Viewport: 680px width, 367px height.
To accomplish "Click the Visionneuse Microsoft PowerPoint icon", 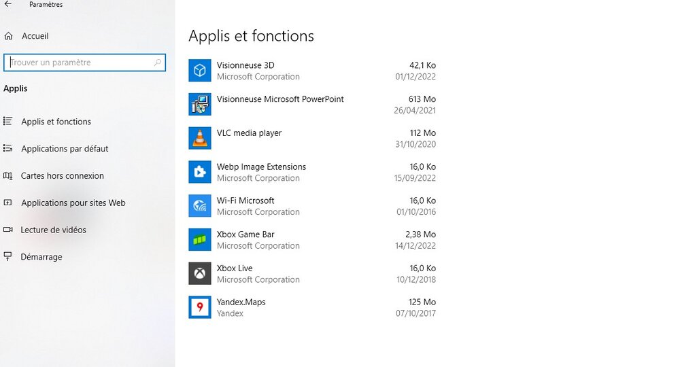I will (x=200, y=104).
